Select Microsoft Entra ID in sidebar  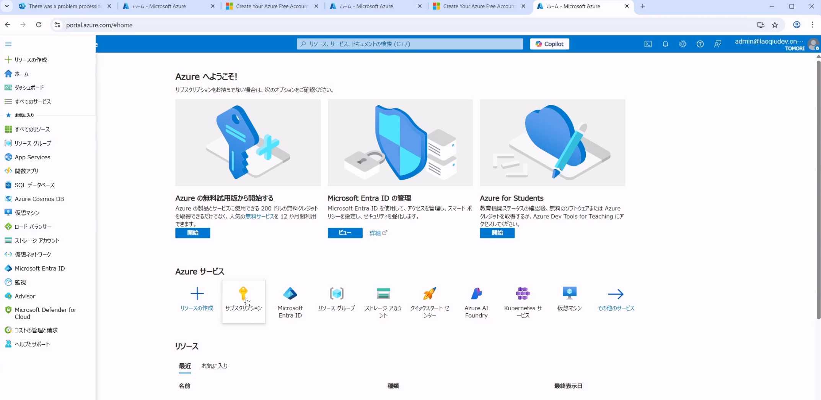click(x=39, y=268)
